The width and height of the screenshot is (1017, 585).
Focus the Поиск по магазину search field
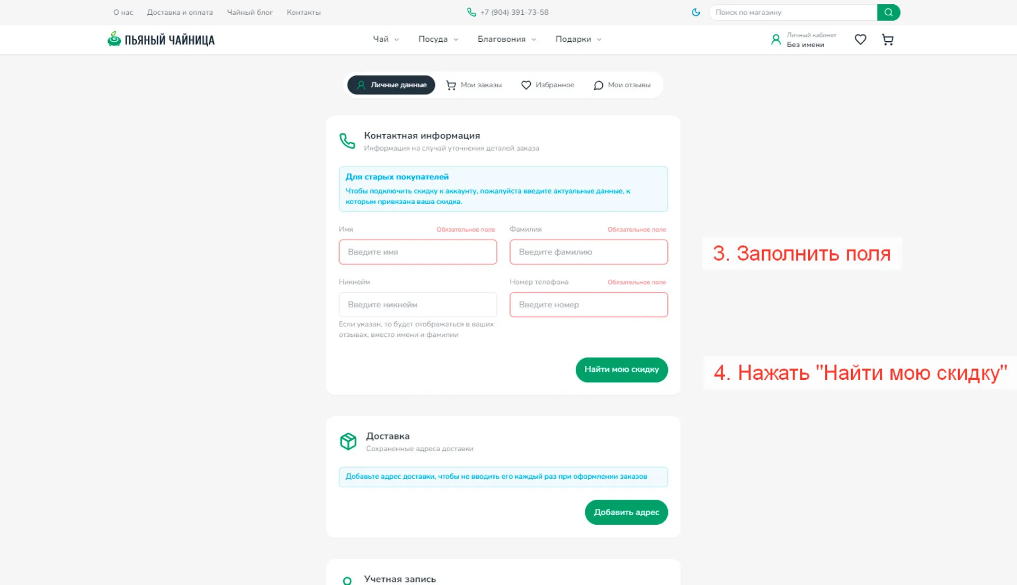pos(793,12)
